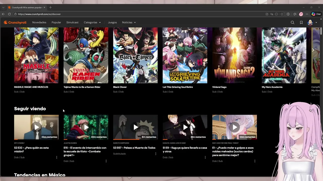This screenshot has height=181, width=323.
Task: Close the Crunchyroll browser tab
Action: click(44, 7)
